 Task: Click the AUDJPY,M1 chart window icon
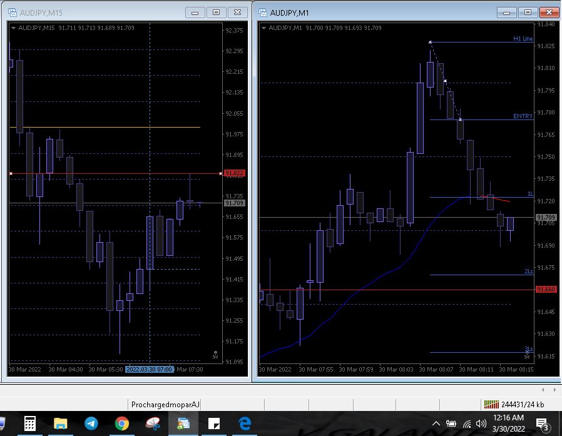click(263, 13)
